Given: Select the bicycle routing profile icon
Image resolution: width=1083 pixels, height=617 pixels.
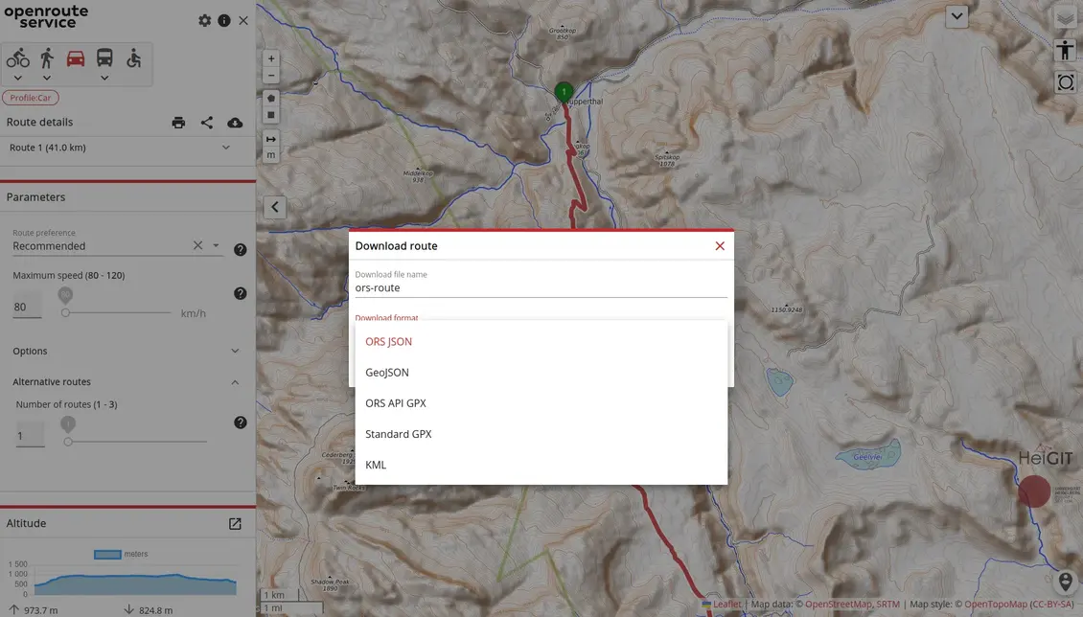Looking at the screenshot, I should click(17, 58).
